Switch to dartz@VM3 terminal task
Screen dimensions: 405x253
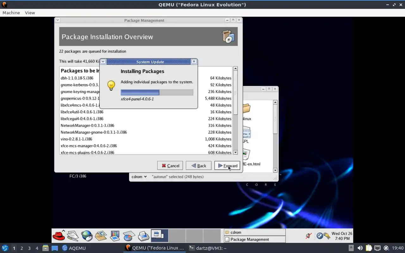point(208,248)
